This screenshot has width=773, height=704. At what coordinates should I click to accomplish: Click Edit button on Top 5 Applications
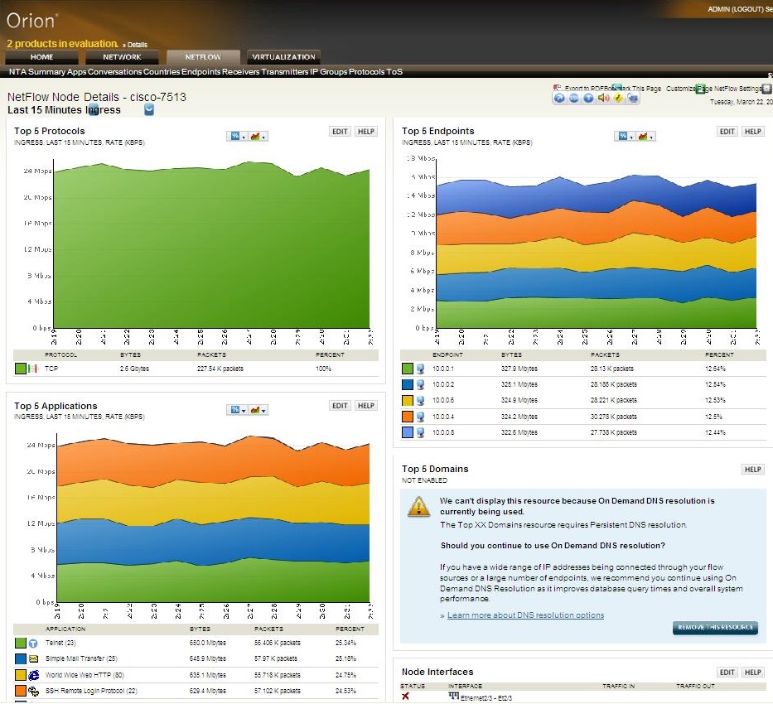click(340, 406)
